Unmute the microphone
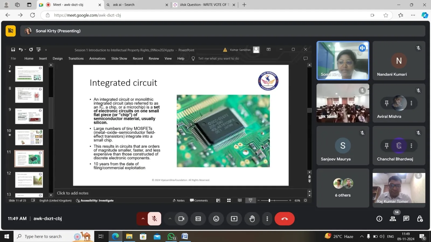431x242 pixels. (x=154, y=219)
